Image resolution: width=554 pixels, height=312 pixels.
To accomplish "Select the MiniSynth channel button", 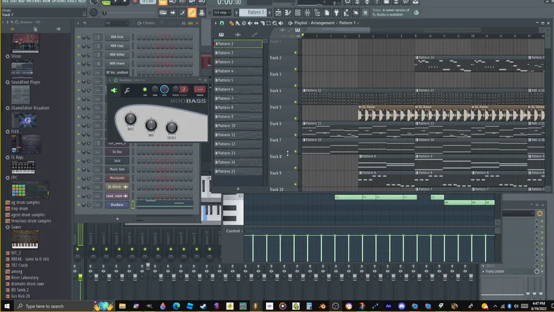I will click(x=117, y=178).
